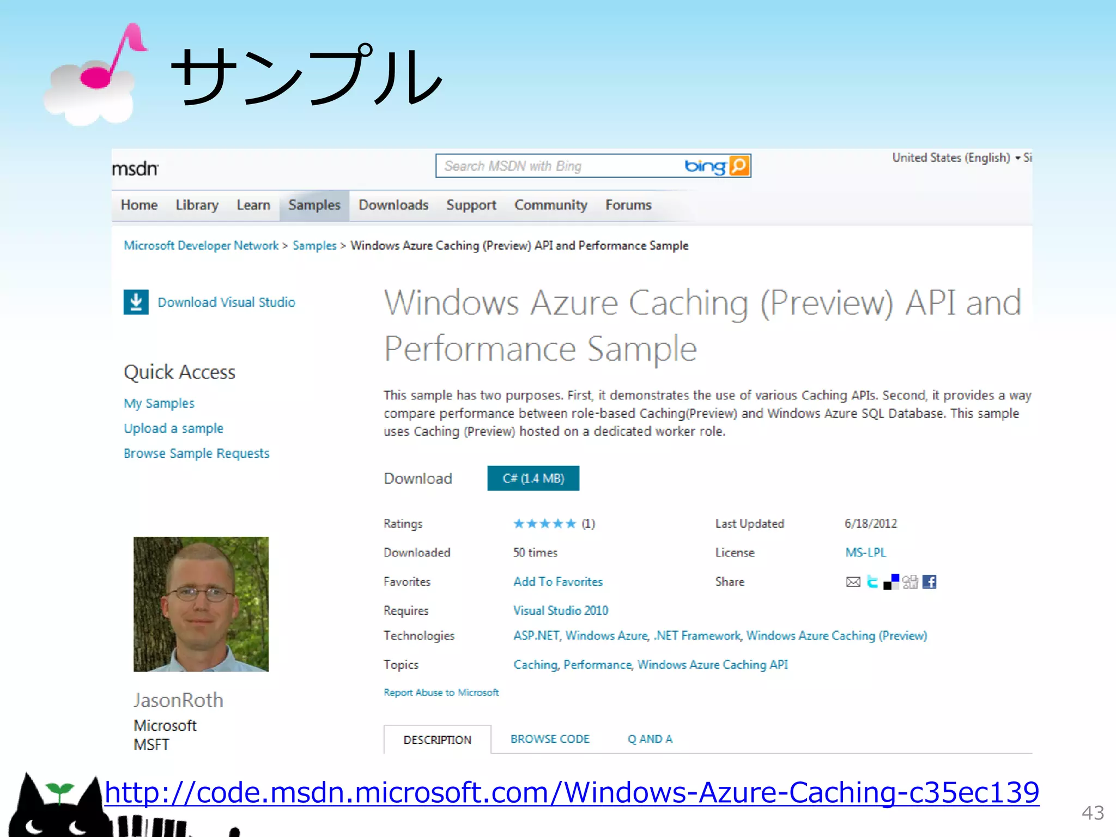Open the Performance topic link

pos(597,665)
